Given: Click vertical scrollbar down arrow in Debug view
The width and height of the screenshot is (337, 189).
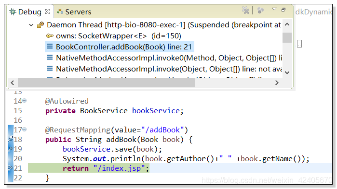Looking at the screenshot, I should pyautogui.click(x=287, y=73).
